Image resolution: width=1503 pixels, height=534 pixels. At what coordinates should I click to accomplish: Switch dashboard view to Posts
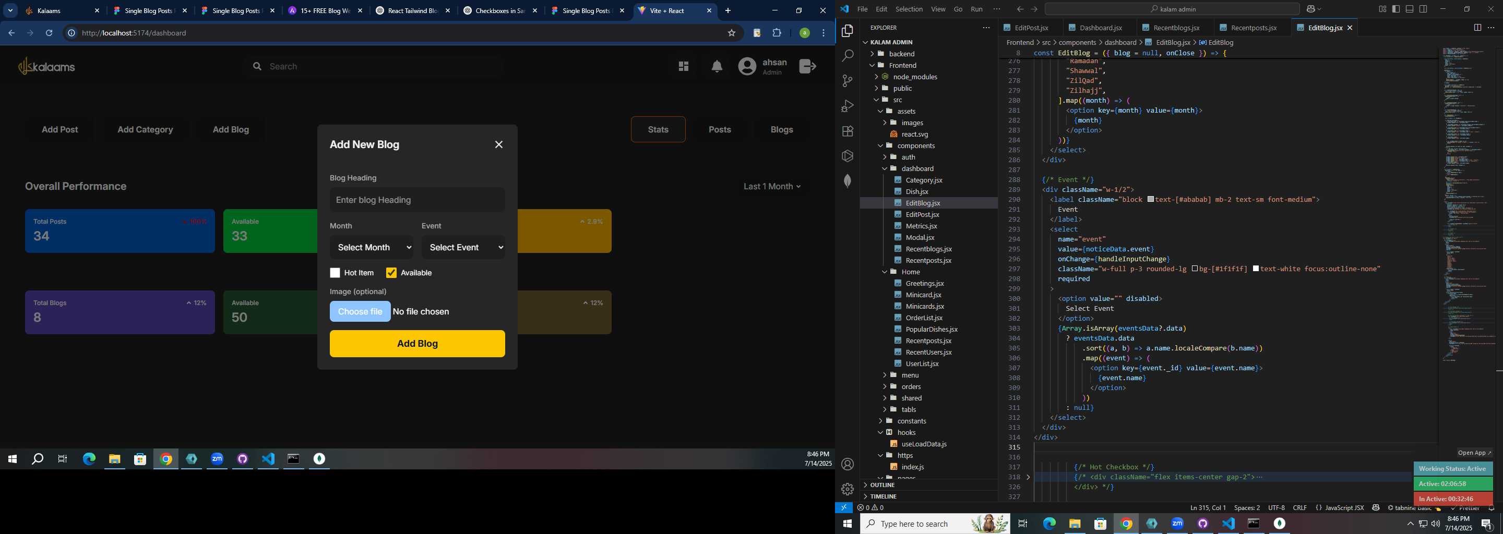coord(720,129)
